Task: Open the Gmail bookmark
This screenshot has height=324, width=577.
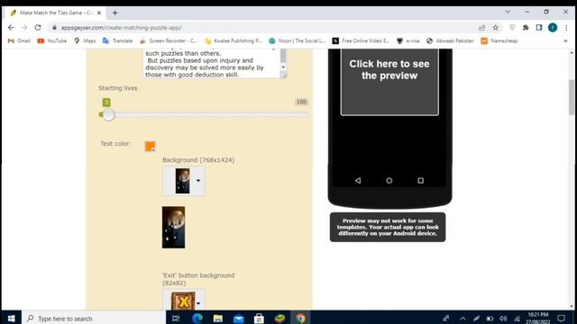Action: pyautogui.click(x=19, y=40)
